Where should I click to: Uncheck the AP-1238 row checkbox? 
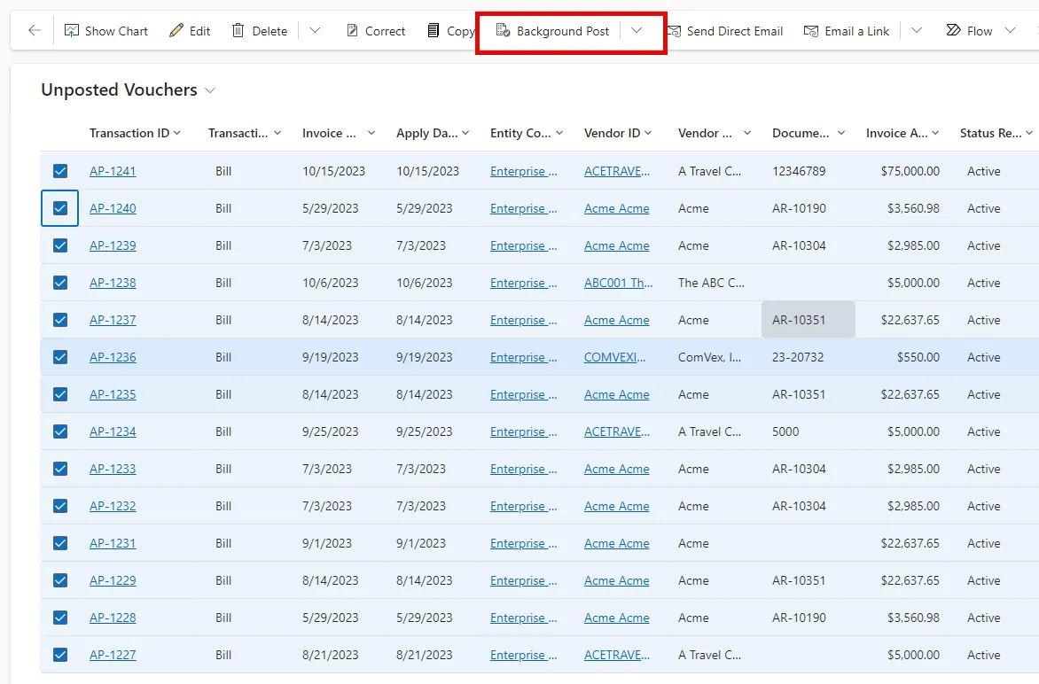click(60, 283)
